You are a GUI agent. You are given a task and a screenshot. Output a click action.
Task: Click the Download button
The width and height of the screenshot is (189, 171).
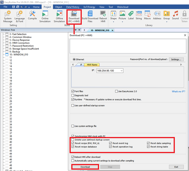(x=85, y=167)
